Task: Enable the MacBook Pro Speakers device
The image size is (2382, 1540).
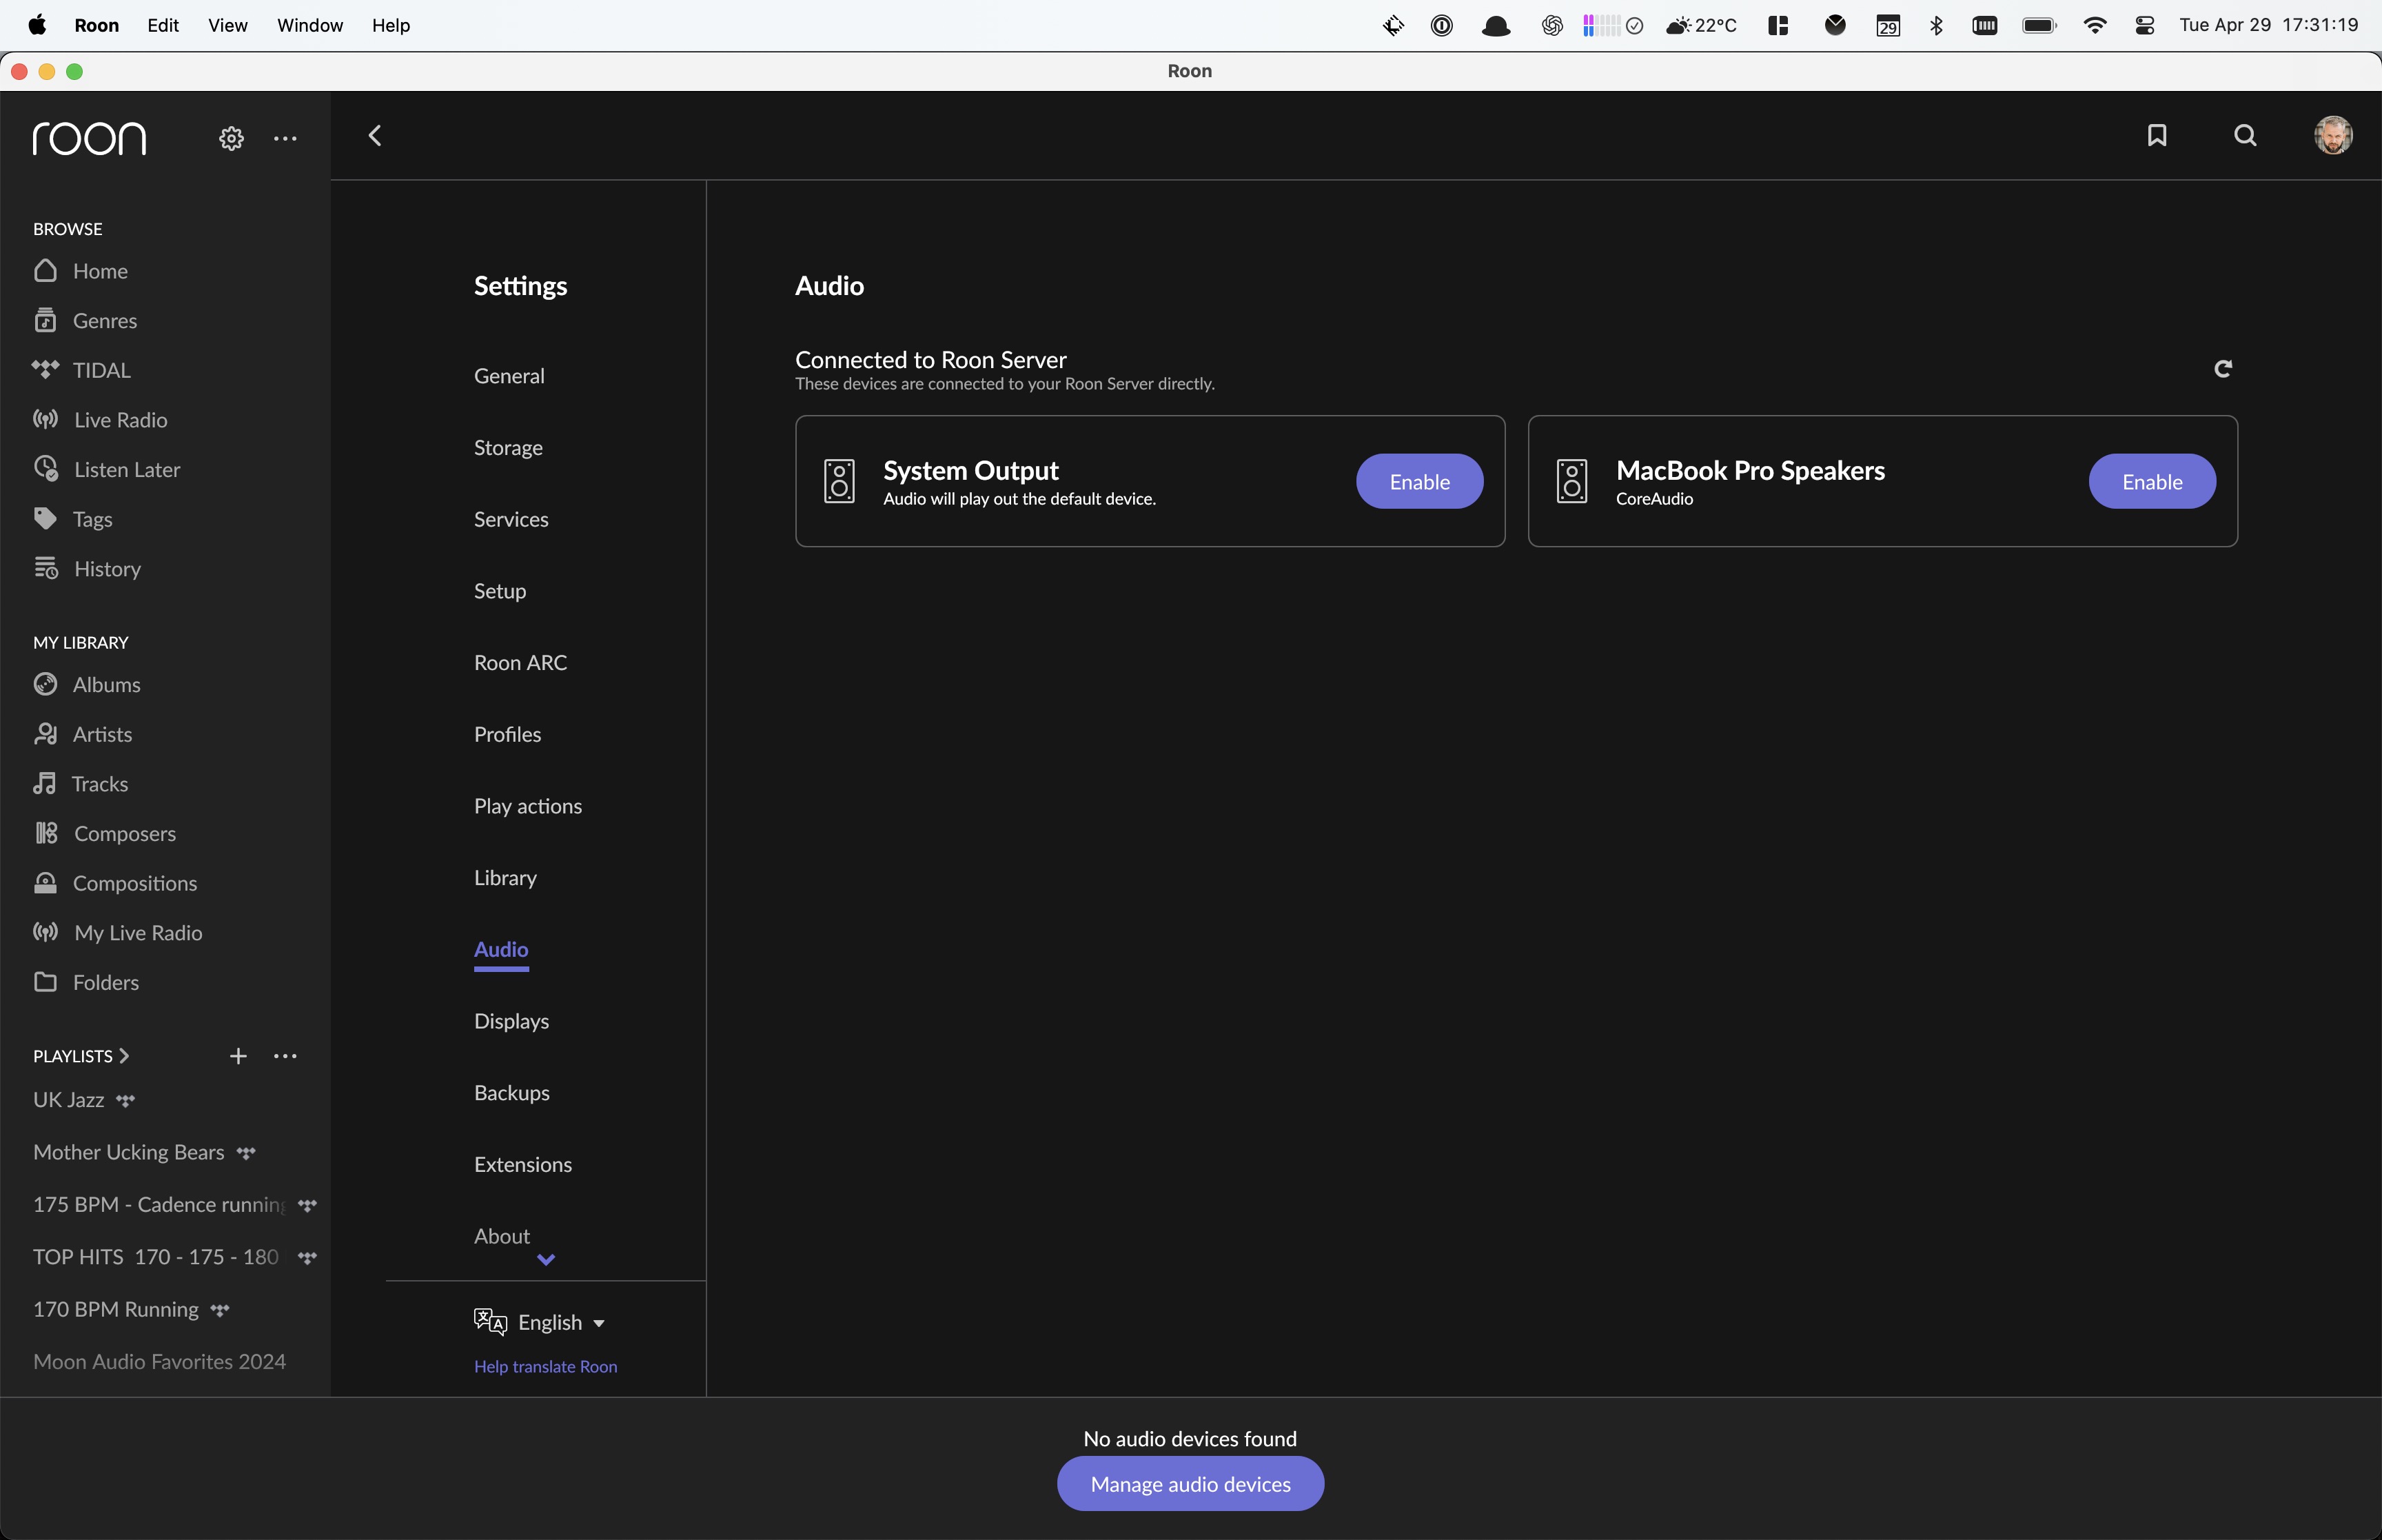Action: [x=2151, y=481]
